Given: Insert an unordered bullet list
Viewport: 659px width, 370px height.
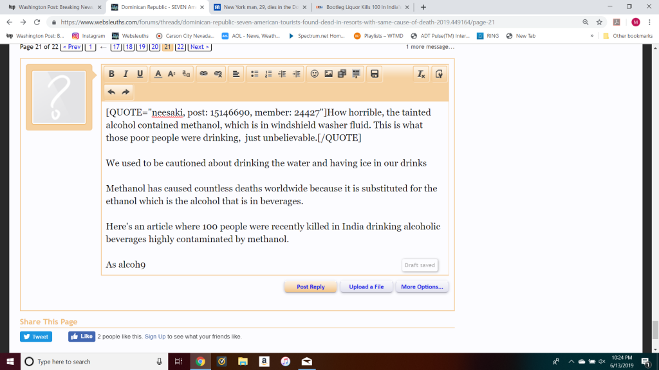Looking at the screenshot, I should click(x=254, y=74).
